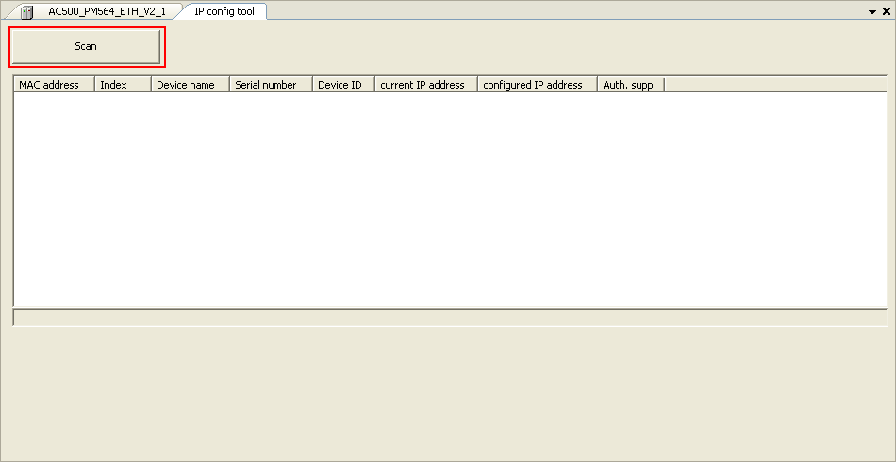
Task: Click inside the empty device list area
Action: point(450,198)
